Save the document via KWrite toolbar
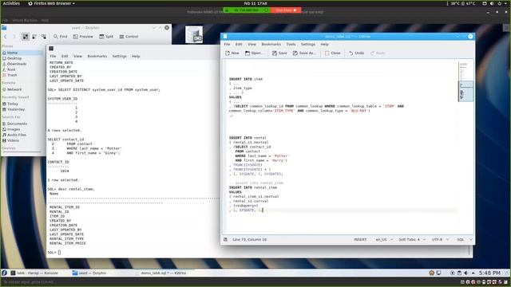This screenshot has width=511, height=287. [x=279, y=53]
